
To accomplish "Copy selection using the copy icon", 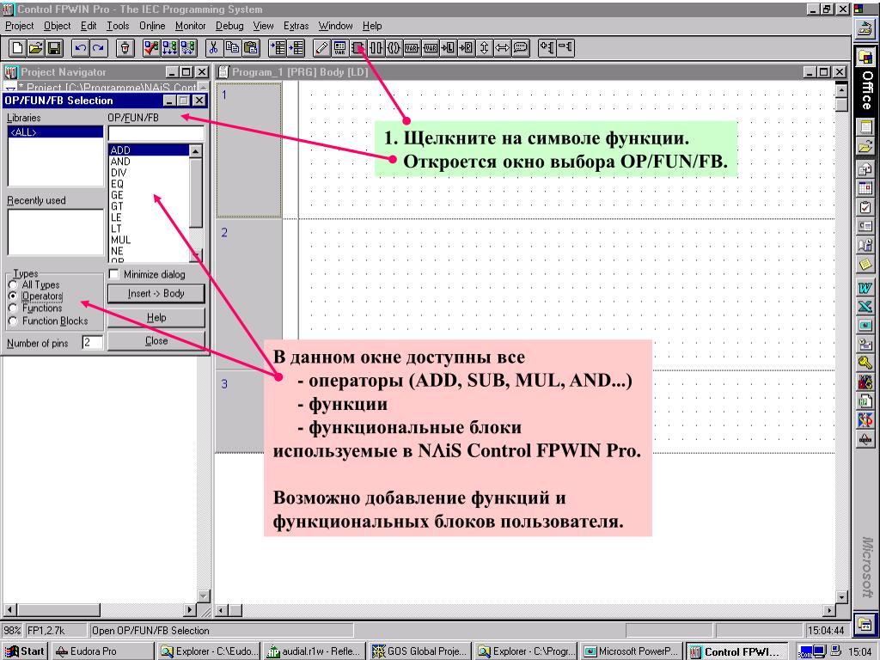I will (x=232, y=48).
